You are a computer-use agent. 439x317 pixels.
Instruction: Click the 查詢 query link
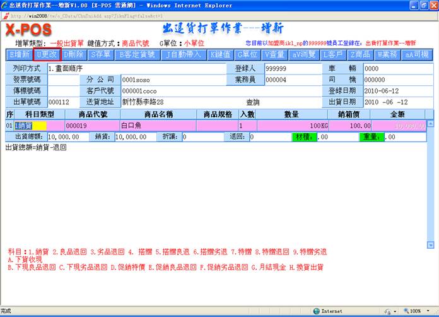pos(252,102)
